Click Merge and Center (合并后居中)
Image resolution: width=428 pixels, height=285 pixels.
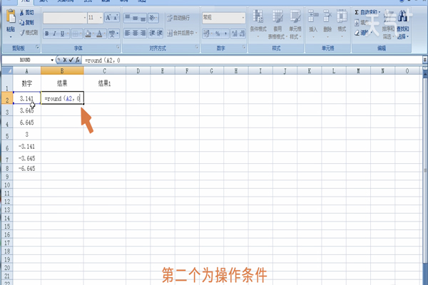click(x=180, y=33)
